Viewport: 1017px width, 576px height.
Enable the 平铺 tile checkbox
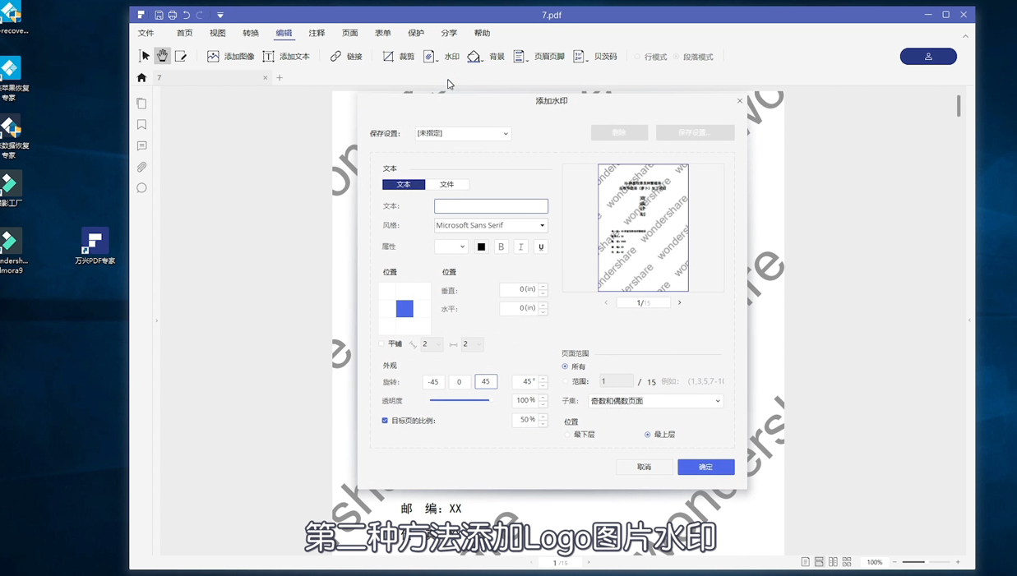tap(382, 344)
